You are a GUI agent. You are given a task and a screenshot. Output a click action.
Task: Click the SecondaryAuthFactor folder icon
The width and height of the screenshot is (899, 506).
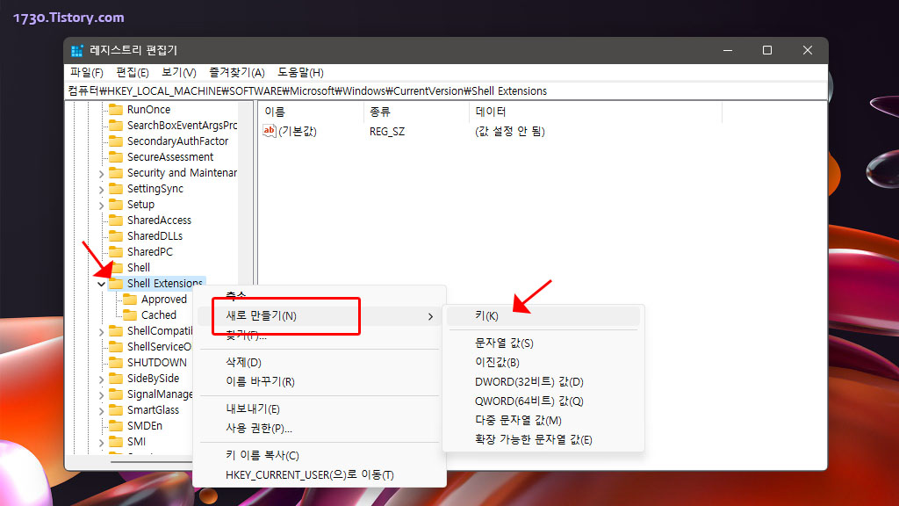(116, 141)
